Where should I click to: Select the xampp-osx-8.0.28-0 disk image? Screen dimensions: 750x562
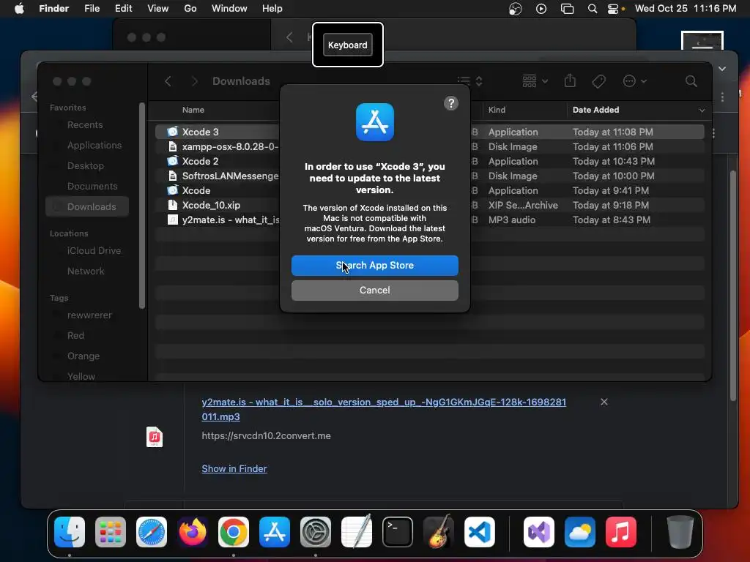[429, 146]
